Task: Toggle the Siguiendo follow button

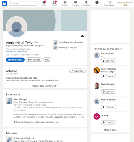Action: (78, 71)
